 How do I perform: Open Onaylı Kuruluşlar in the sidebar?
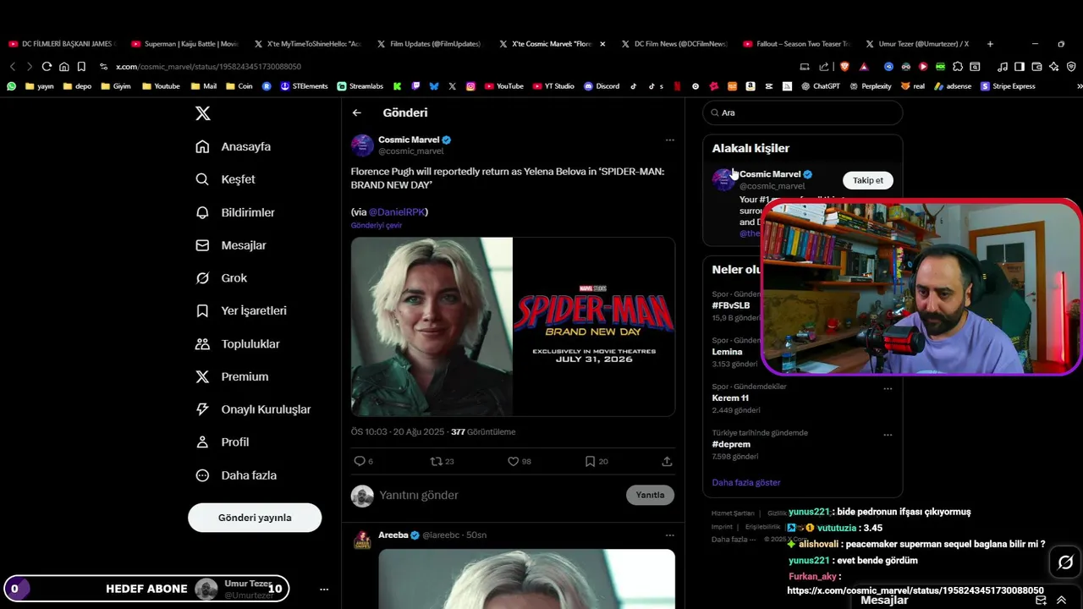(x=253, y=409)
